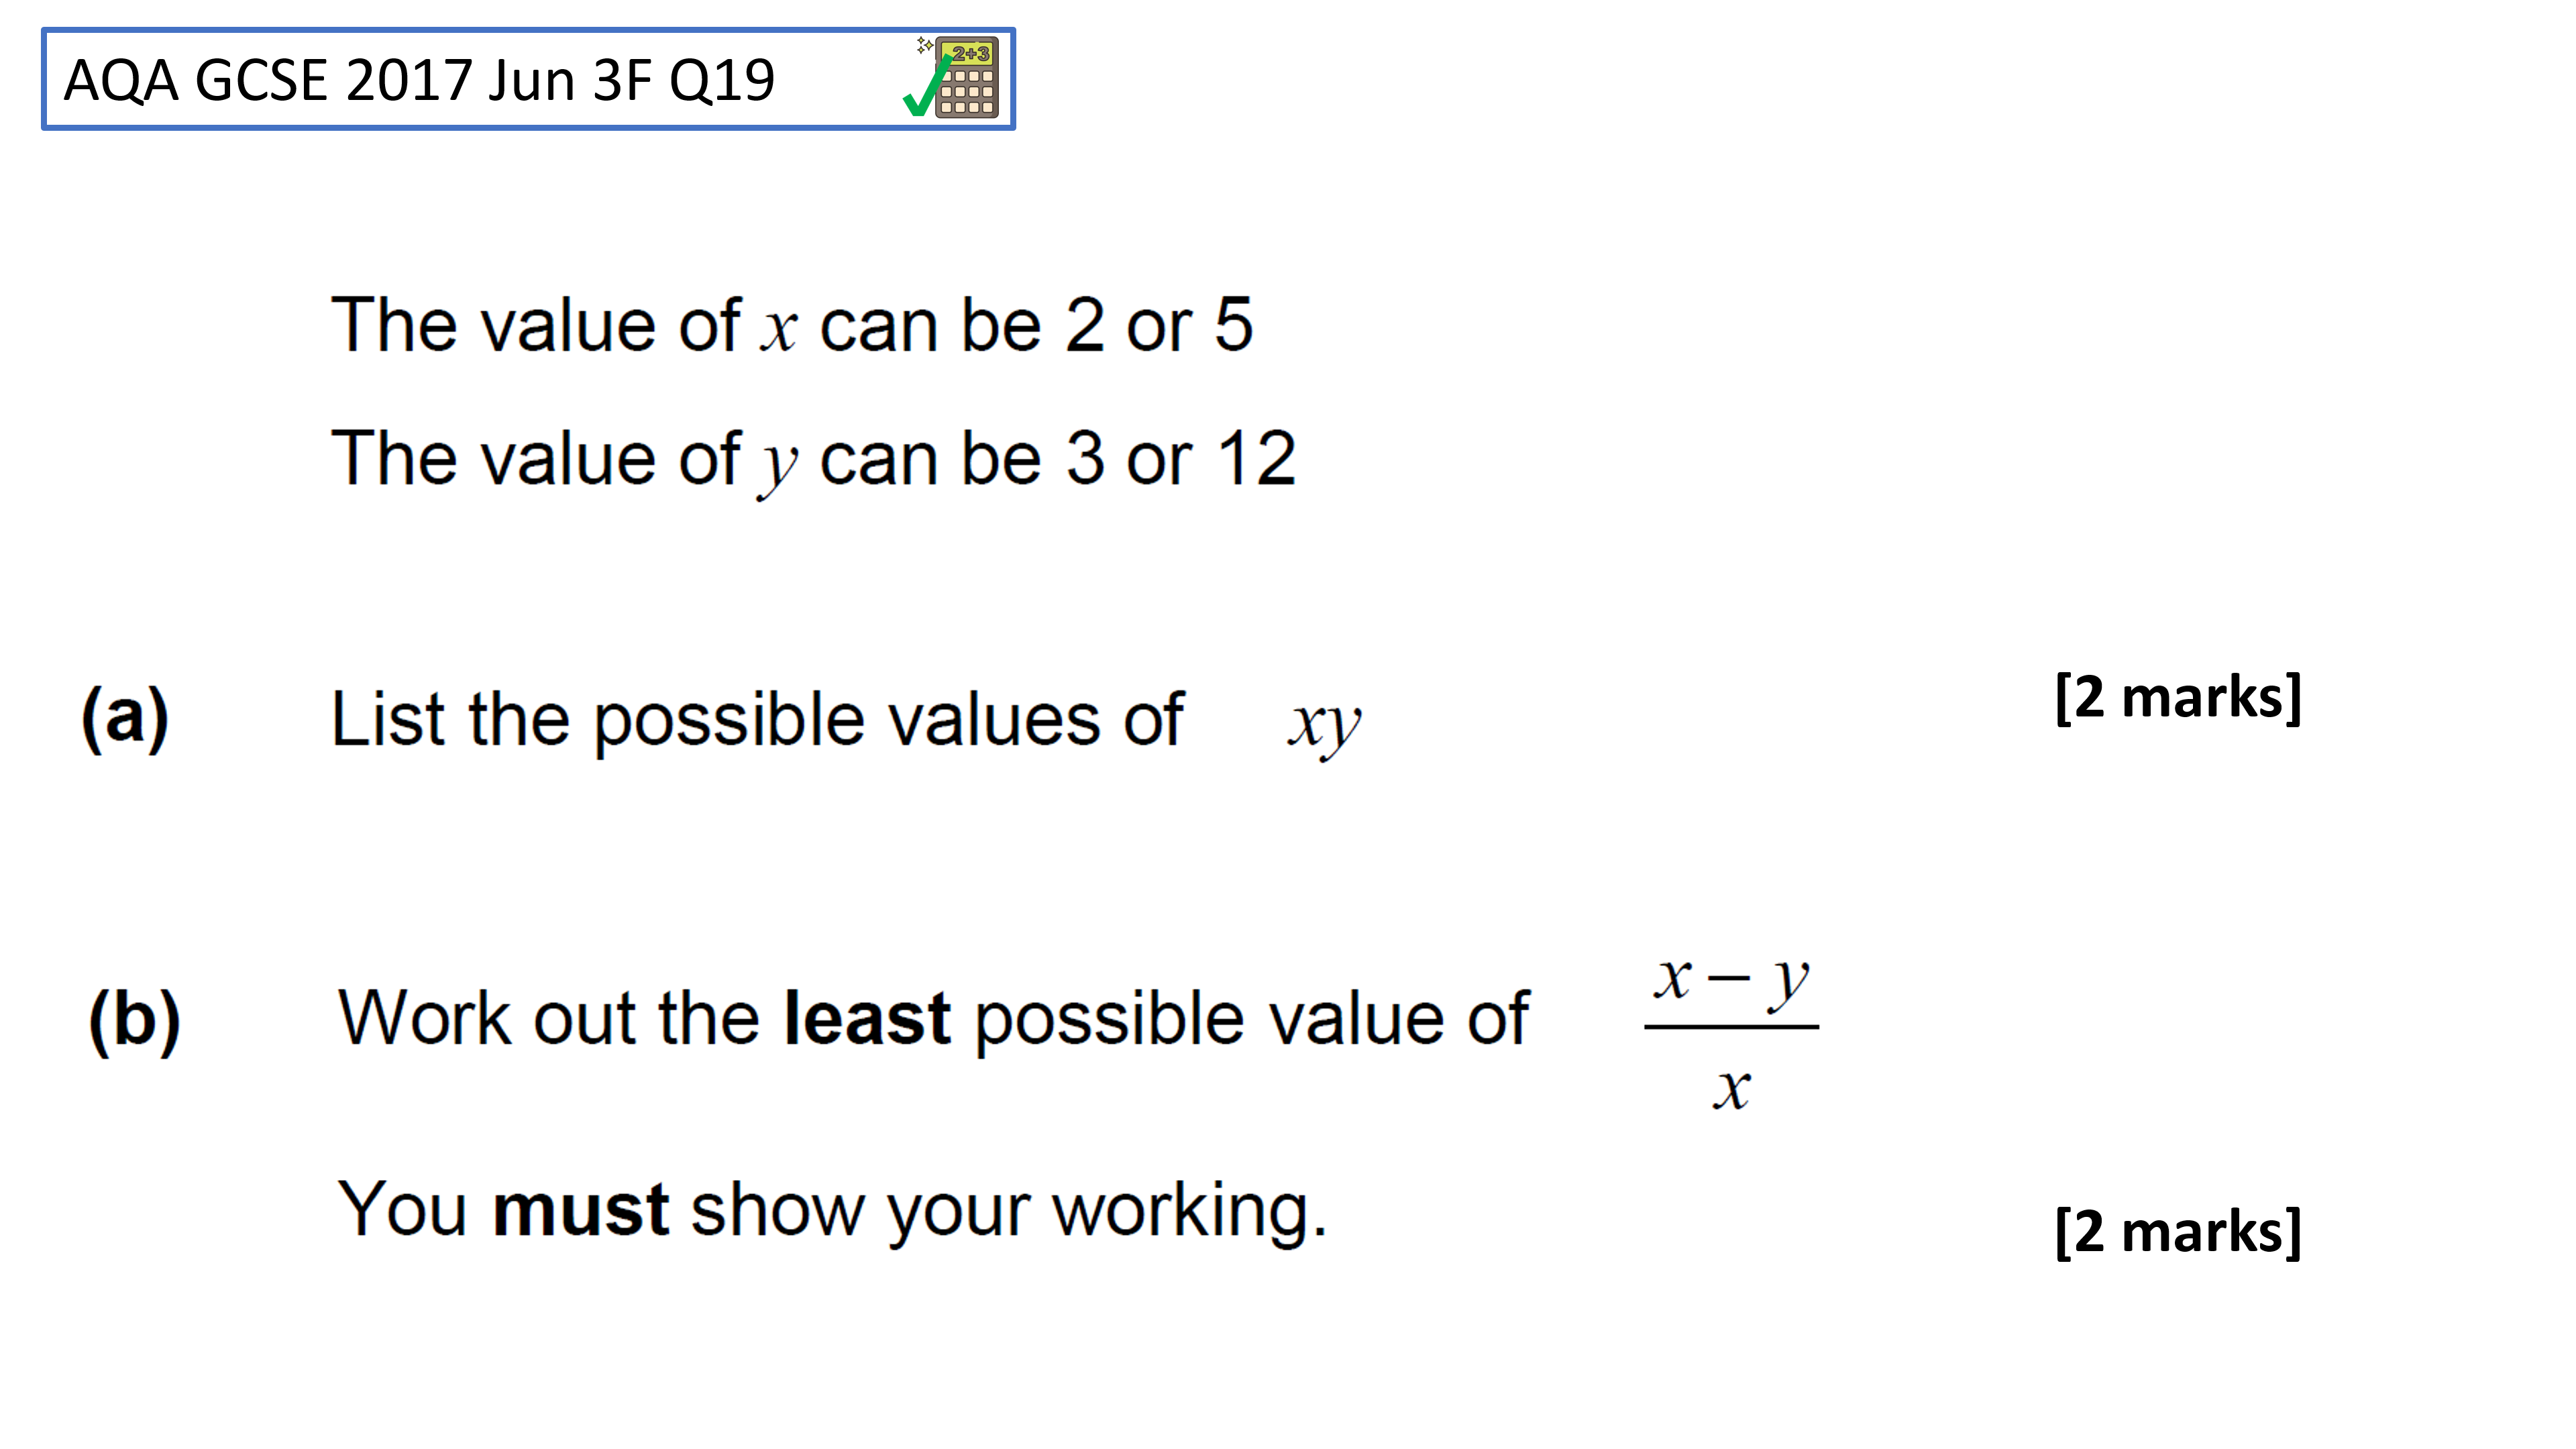
Task: Click the [2 marks] label for part (a)
Action: (2178, 697)
